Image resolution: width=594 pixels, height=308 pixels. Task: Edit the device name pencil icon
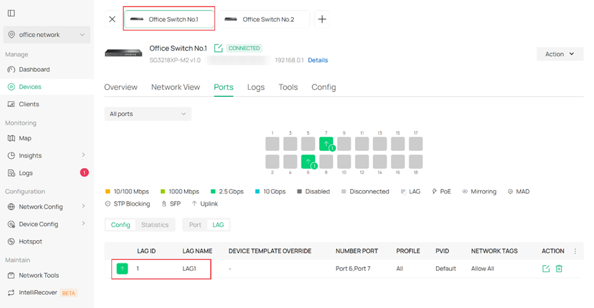218,48
